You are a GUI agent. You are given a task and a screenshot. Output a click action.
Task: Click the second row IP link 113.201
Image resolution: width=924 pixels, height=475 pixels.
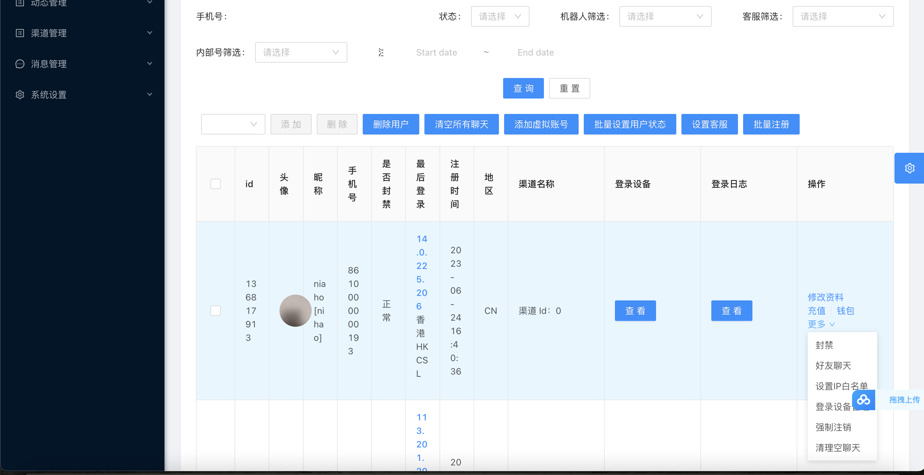(x=422, y=442)
